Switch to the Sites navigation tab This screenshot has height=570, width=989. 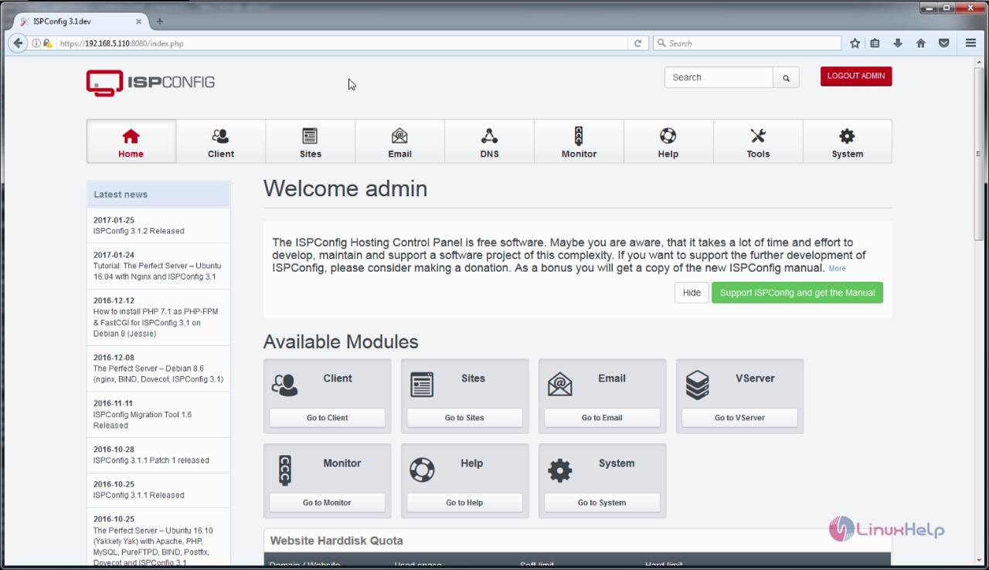[311, 141]
